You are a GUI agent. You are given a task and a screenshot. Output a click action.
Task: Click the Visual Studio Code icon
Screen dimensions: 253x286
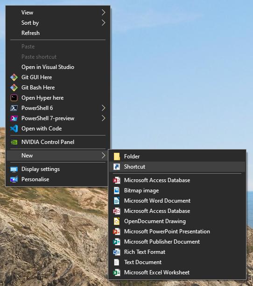click(14, 129)
